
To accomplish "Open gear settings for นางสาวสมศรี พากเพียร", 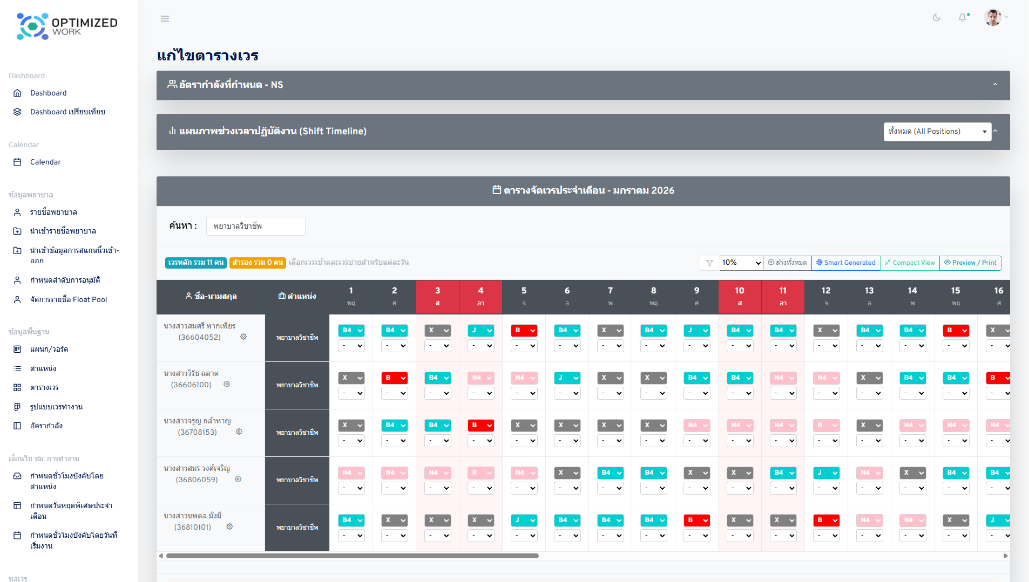I will (x=243, y=337).
